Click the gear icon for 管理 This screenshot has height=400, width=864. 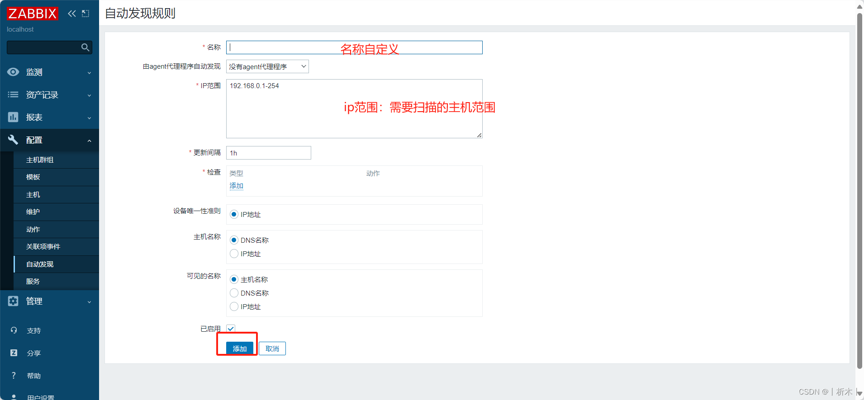pos(13,301)
